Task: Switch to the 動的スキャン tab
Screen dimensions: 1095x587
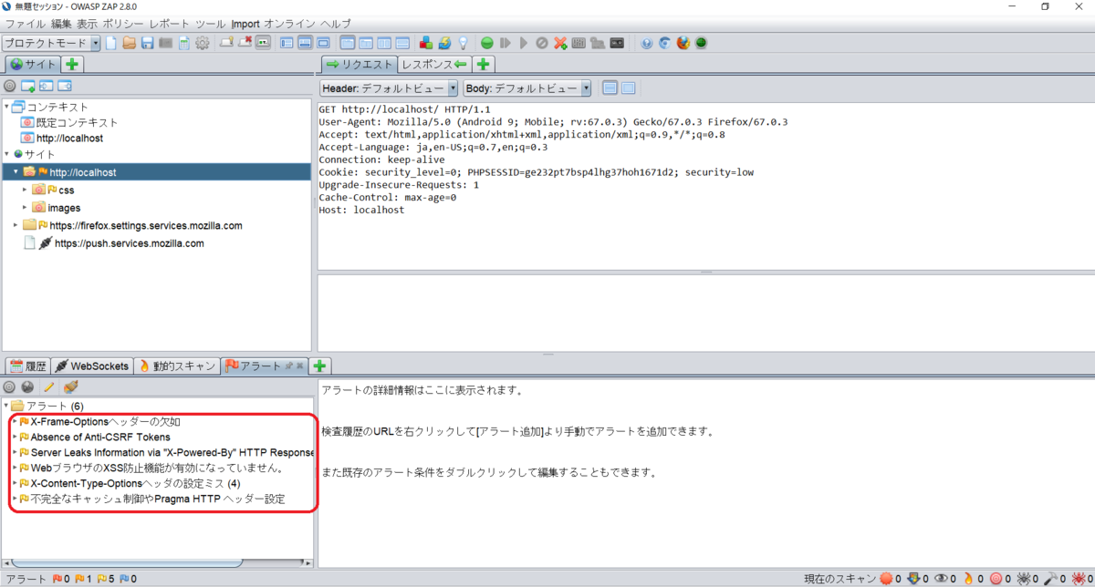Action: 178,366
